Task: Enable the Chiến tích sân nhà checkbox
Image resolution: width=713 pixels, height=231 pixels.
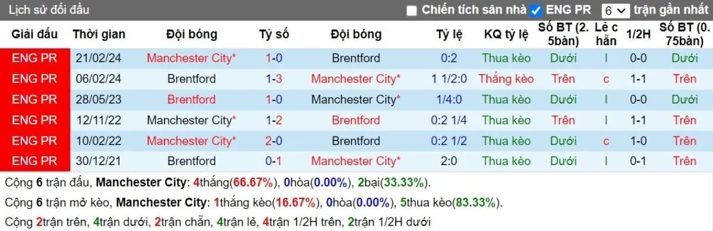Action: click(x=412, y=10)
